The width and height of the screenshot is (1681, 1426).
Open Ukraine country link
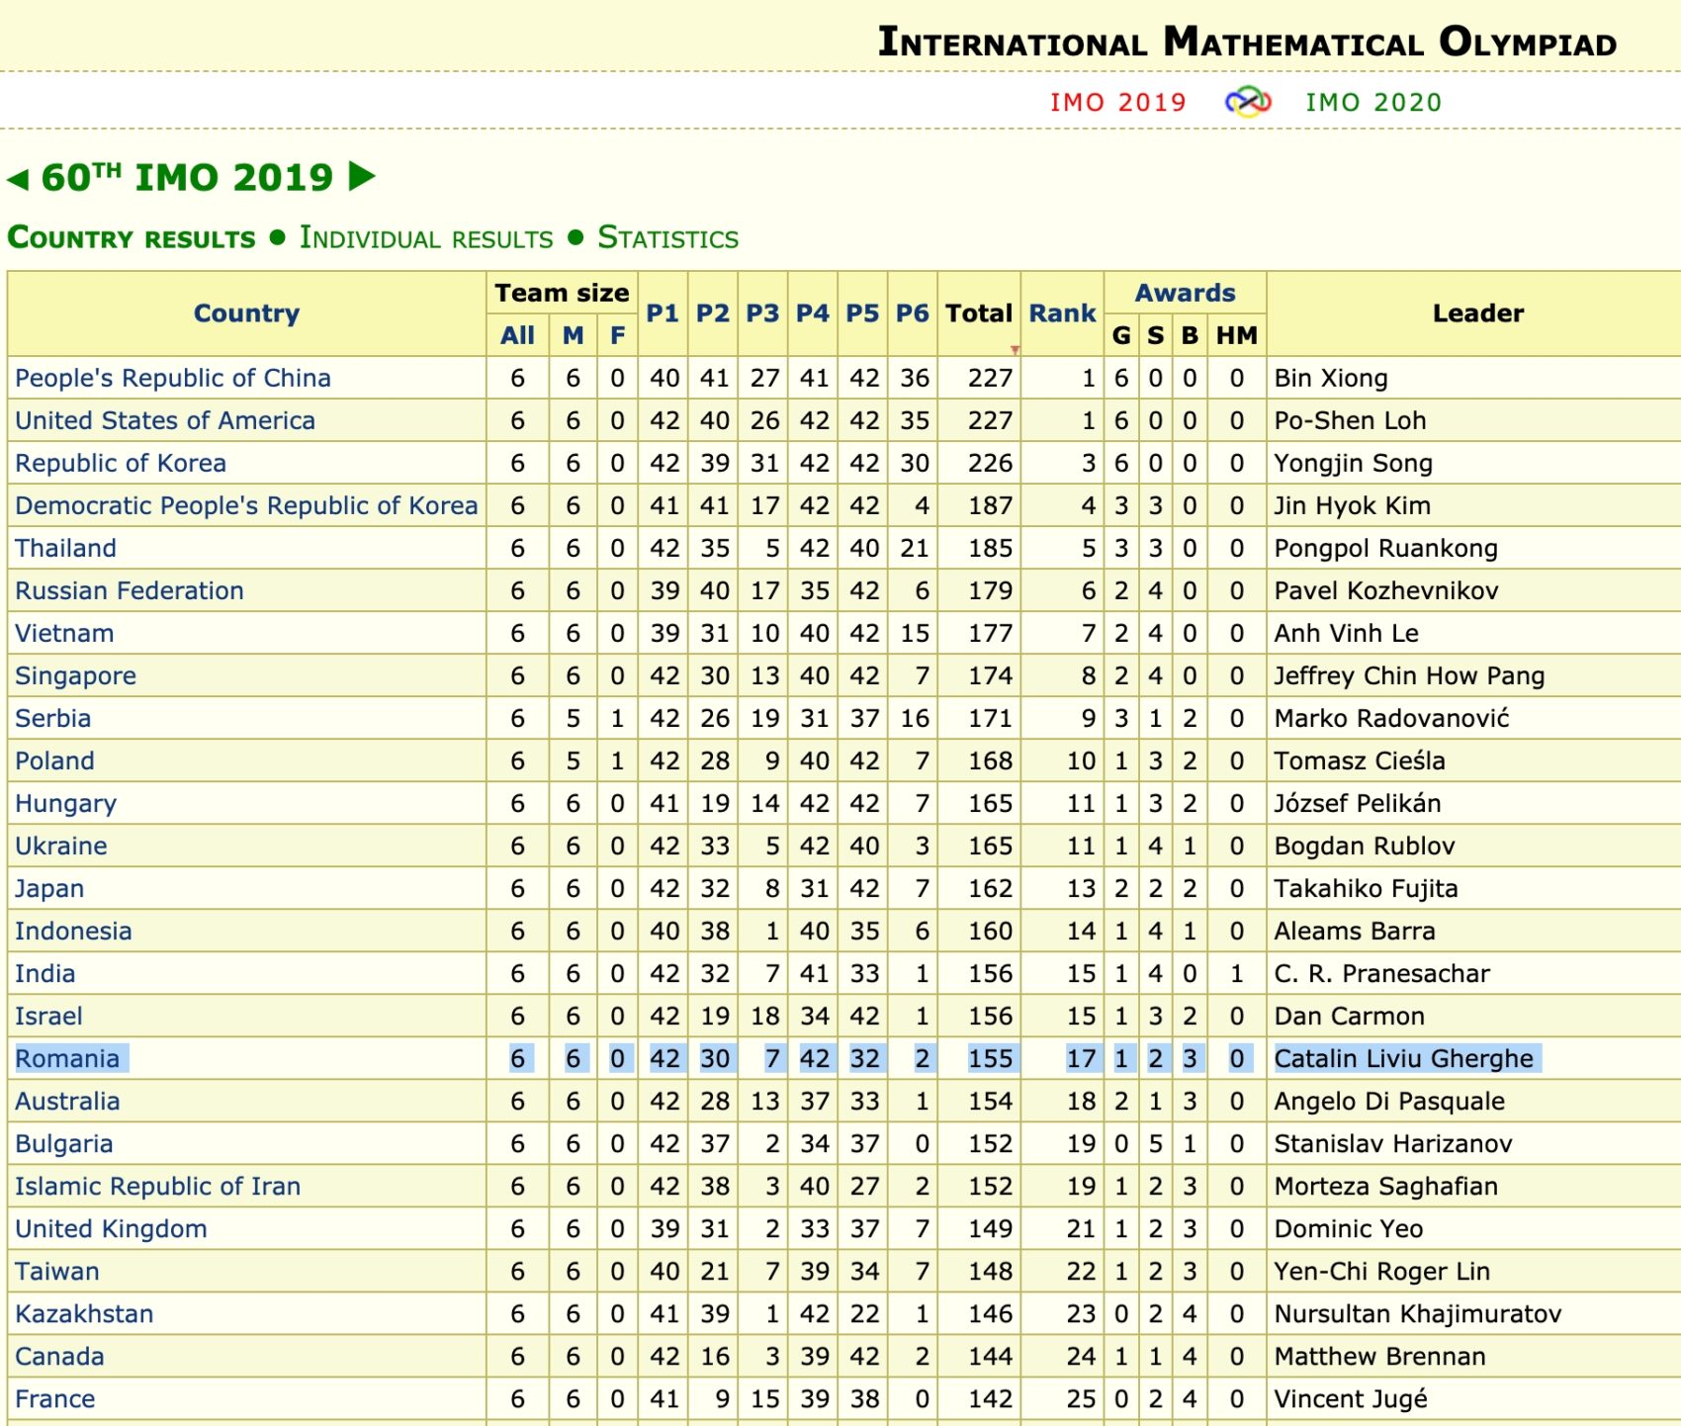(61, 846)
